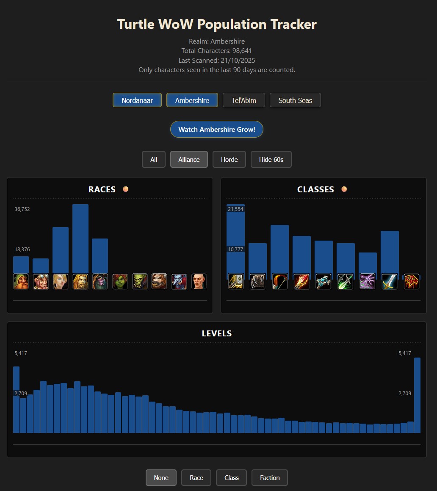Click the Turtle WoW Population Tracker title
This screenshot has width=437, height=491.
pos(217,24)
